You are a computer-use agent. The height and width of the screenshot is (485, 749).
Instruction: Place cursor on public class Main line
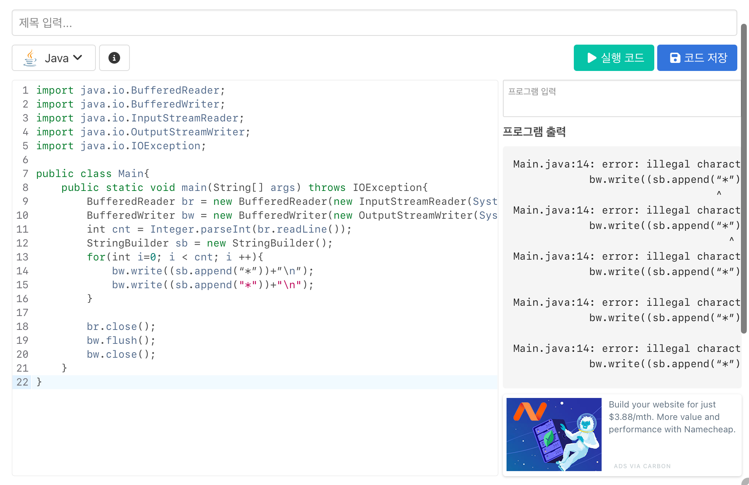coord(93,174)
